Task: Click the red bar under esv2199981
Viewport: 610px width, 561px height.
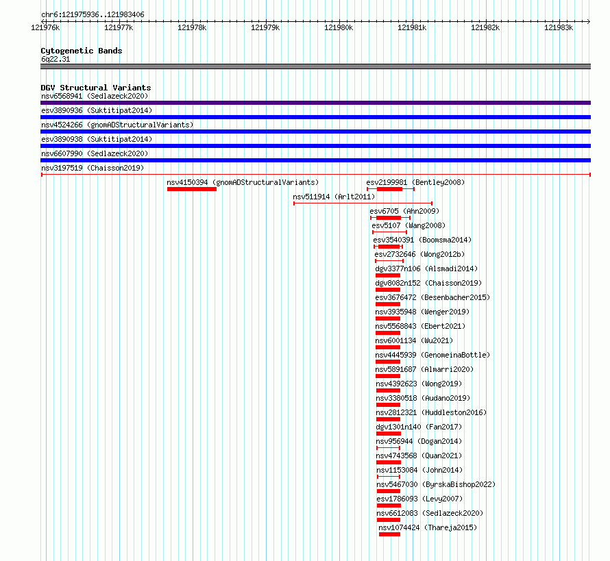Action: (x=389, y=189)
